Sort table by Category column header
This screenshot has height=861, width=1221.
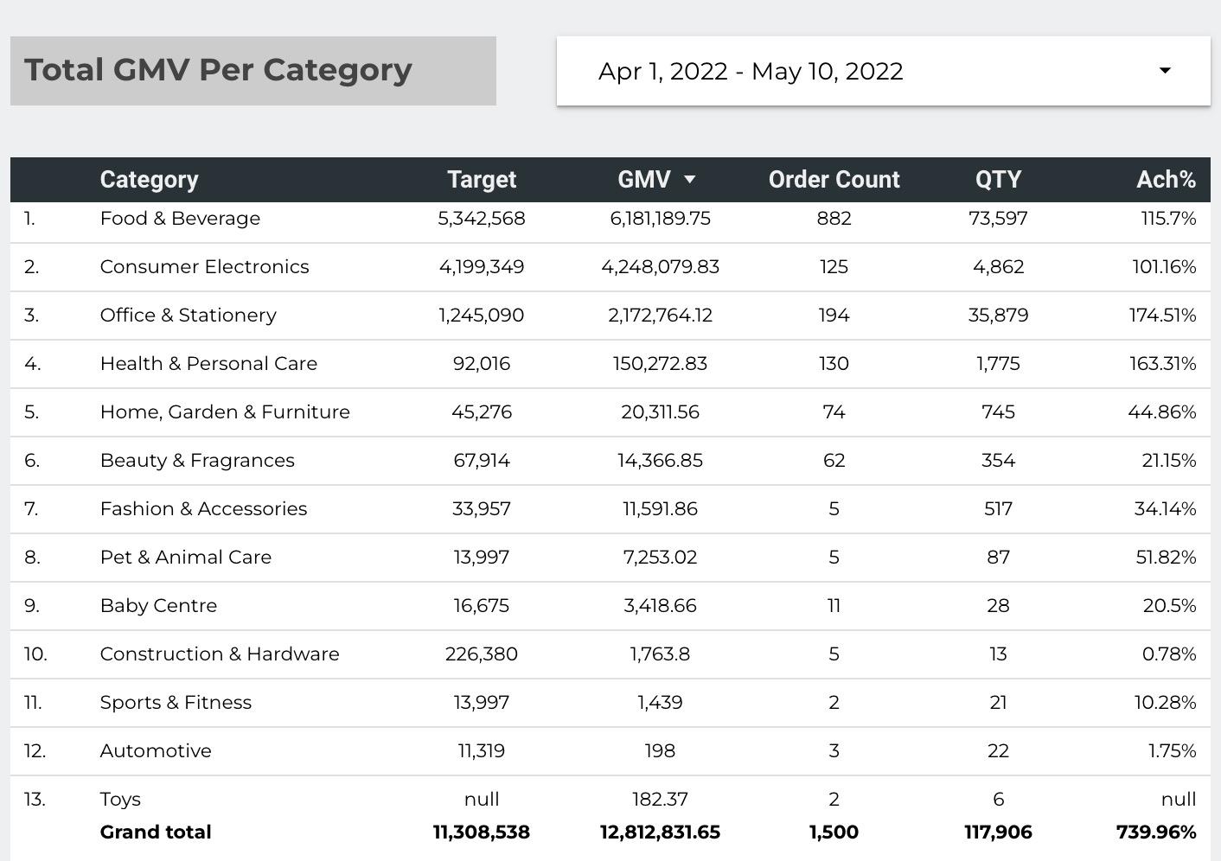[149, 180]
